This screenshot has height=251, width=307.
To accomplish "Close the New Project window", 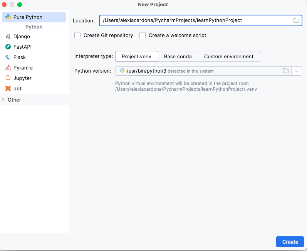I will click(4, 5).
